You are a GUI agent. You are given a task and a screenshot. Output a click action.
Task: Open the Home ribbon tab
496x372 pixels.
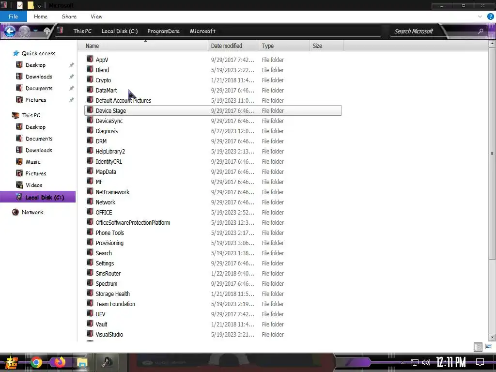click(41, 16)
